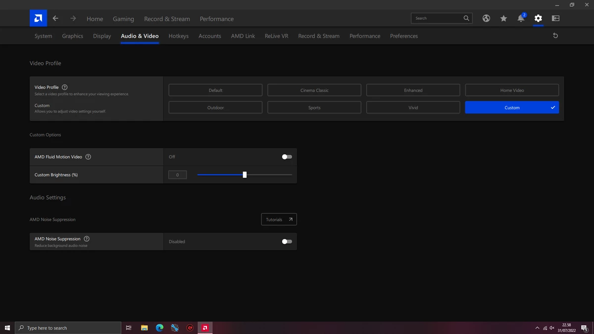This screenshot has height=334, width=594.
Task: Go back with the left arrow
Action: [55, 18]
